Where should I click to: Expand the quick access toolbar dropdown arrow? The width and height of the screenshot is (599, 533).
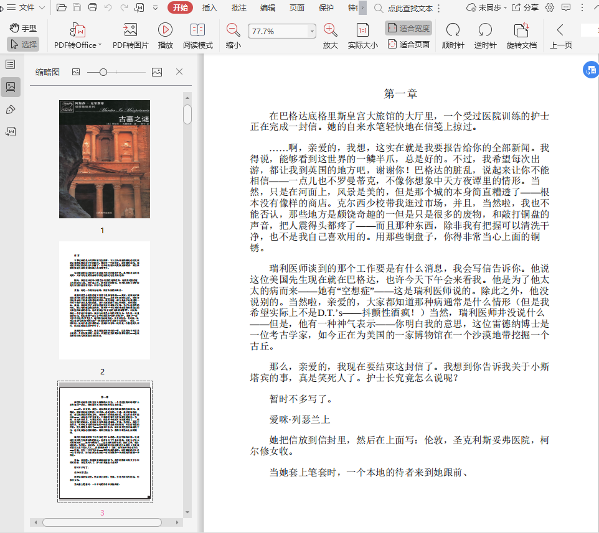click(155, 7)
